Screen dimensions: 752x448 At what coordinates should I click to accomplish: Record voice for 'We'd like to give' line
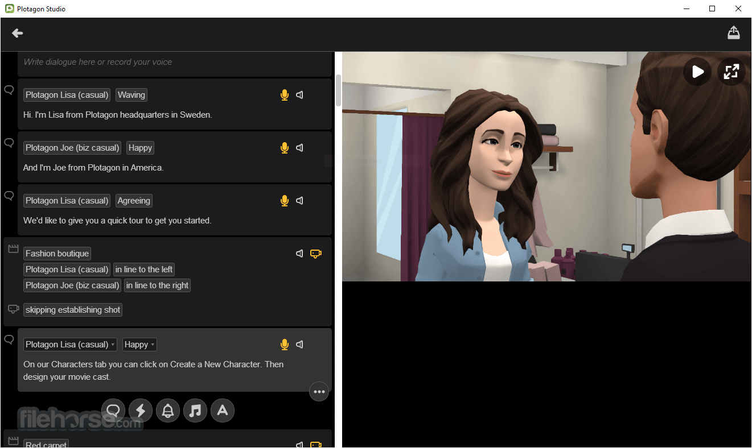[285, 201]
